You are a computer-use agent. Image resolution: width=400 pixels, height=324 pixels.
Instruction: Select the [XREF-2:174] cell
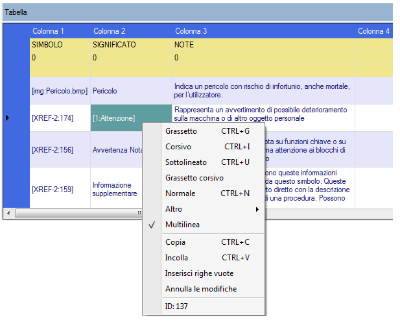tap(60, 118)
